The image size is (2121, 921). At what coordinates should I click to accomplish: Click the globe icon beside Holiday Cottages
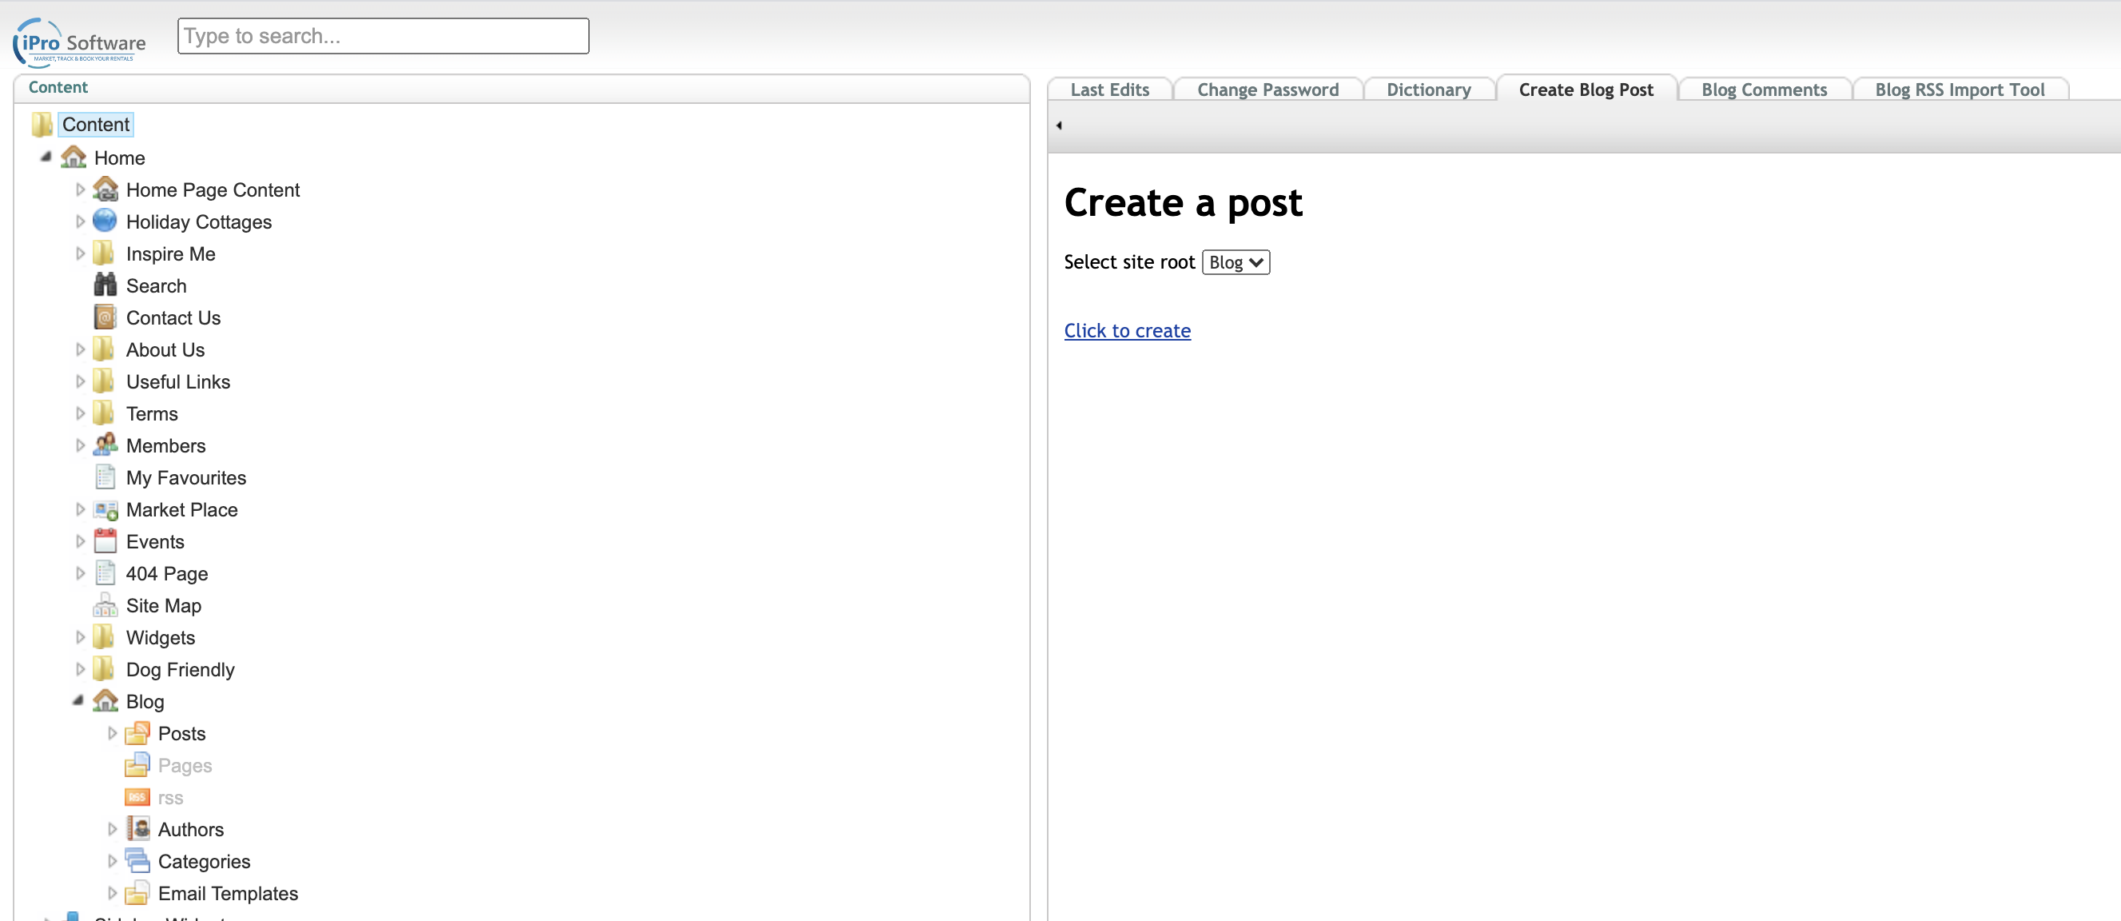click(105, 221)
